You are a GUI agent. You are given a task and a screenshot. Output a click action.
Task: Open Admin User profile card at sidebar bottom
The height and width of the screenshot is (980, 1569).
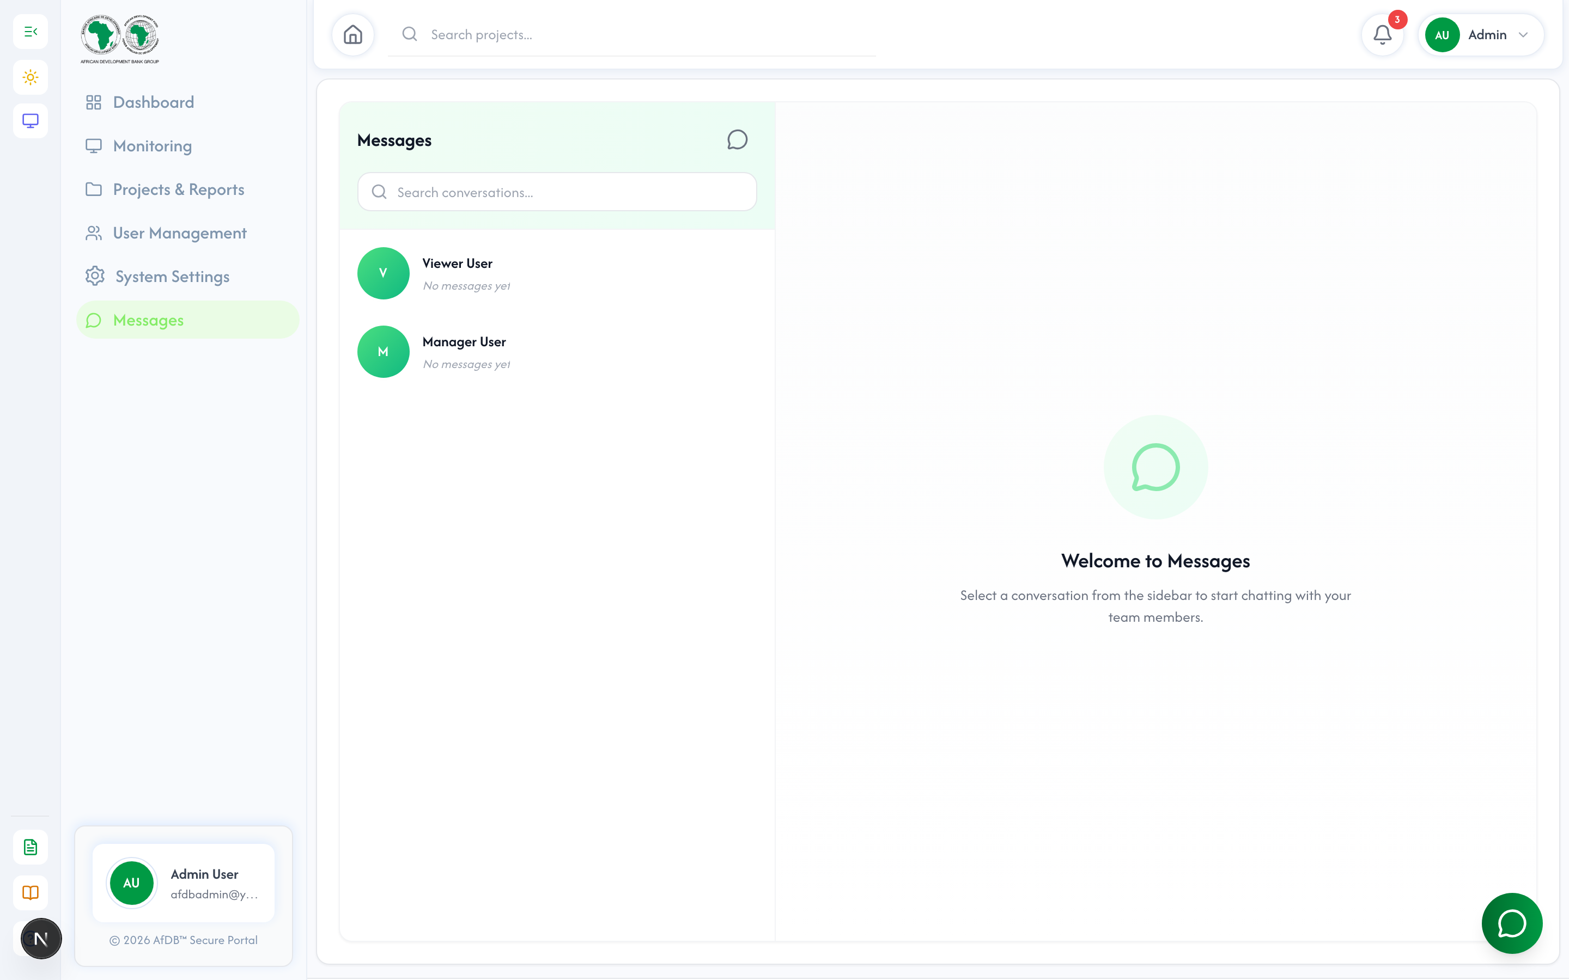pos(184,883)
